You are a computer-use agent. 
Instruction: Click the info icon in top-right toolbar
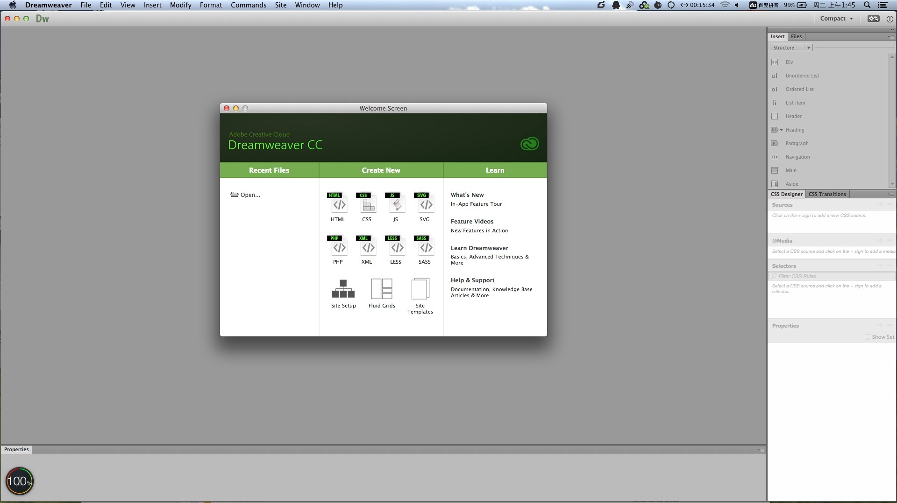(x=890, y=19)
